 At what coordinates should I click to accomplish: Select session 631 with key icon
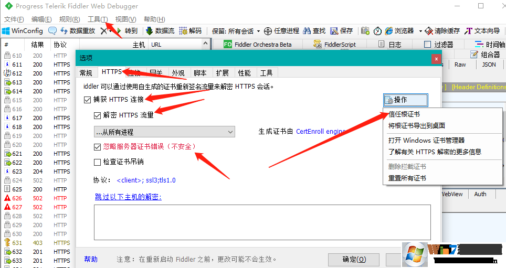click(37, 243)
